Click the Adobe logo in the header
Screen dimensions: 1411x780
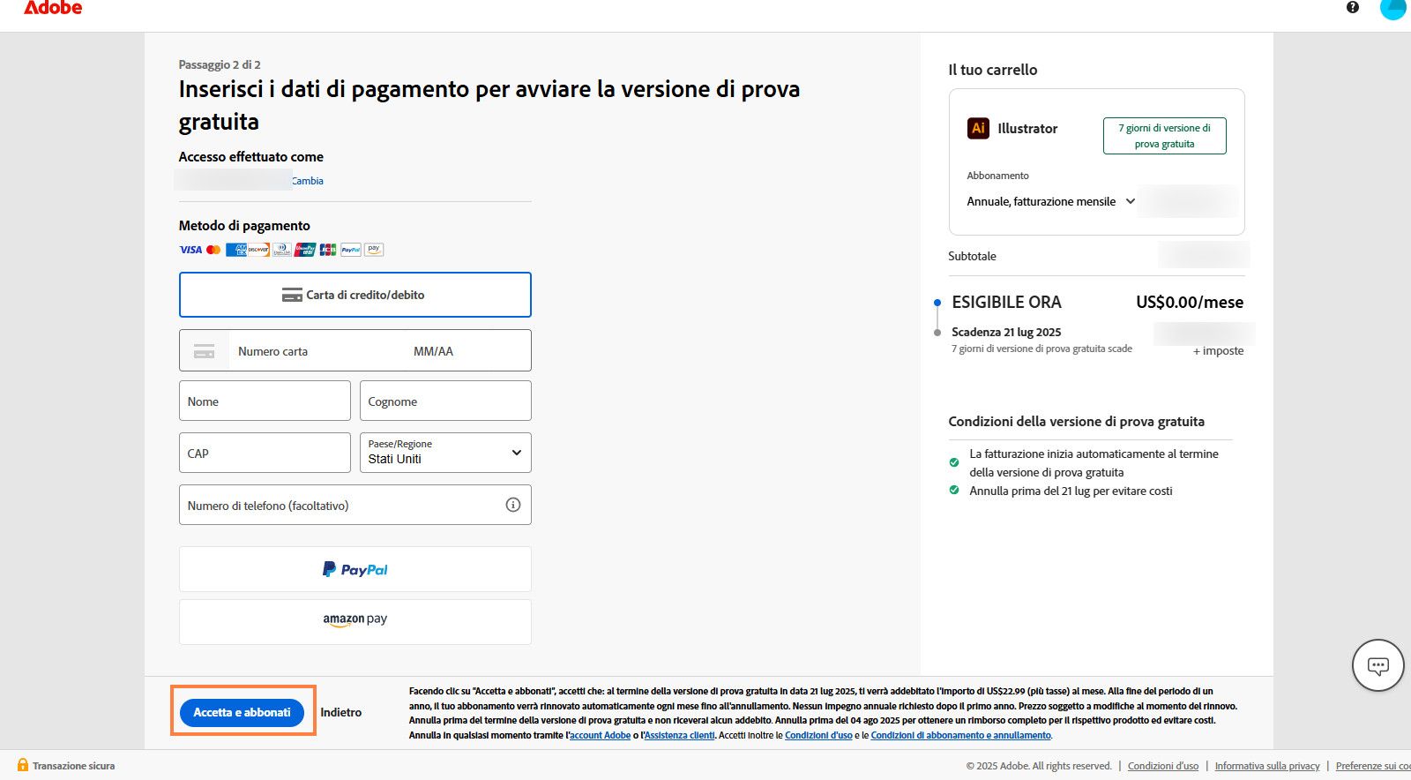click(x=53, y=7)
